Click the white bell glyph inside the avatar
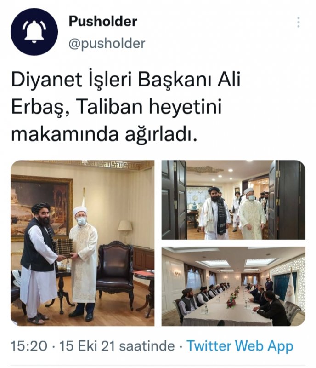 34,32
